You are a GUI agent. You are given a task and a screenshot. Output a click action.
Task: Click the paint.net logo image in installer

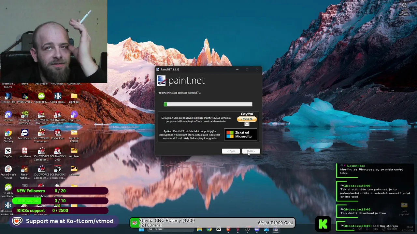click(x=162, y=81)
